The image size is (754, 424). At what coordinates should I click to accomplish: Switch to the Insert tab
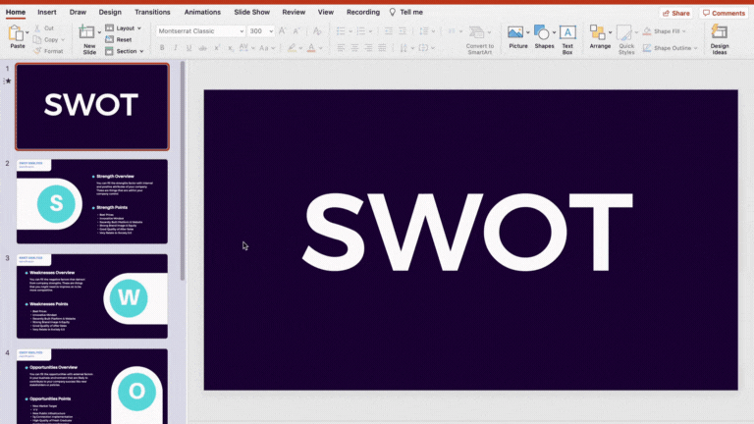click(x=47, y=12)
